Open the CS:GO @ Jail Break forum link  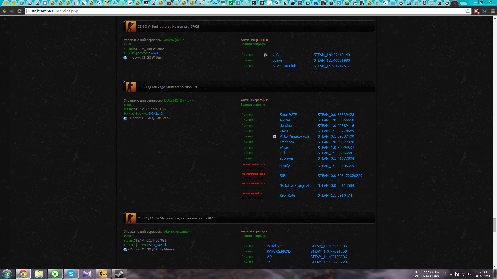pos(156,118)
